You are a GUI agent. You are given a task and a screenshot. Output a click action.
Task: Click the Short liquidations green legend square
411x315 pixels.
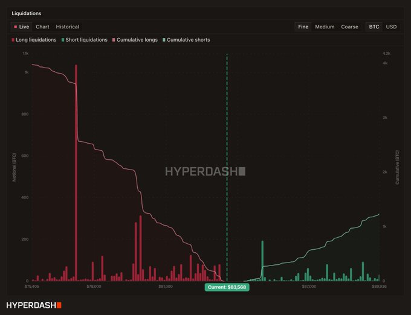coord(63,40)
